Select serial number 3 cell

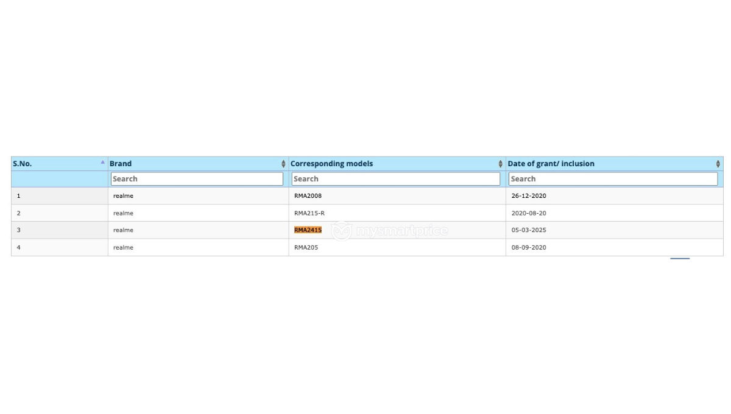click(x=60, y=230)
